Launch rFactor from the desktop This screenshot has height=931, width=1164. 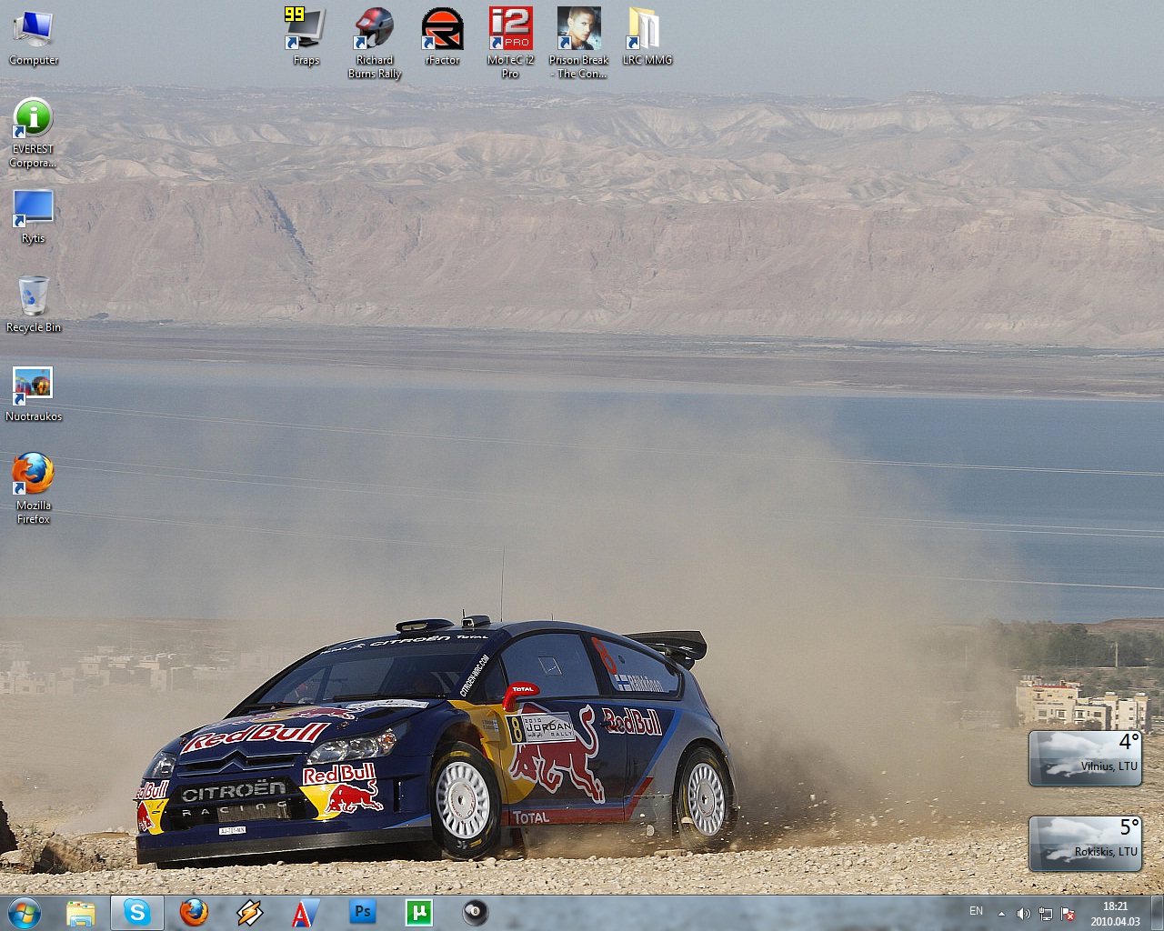click(442, 37)
